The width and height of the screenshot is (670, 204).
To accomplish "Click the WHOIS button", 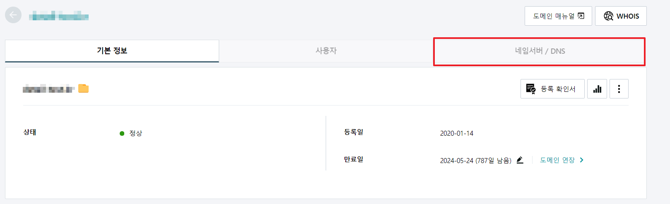I will click(621, 16).
